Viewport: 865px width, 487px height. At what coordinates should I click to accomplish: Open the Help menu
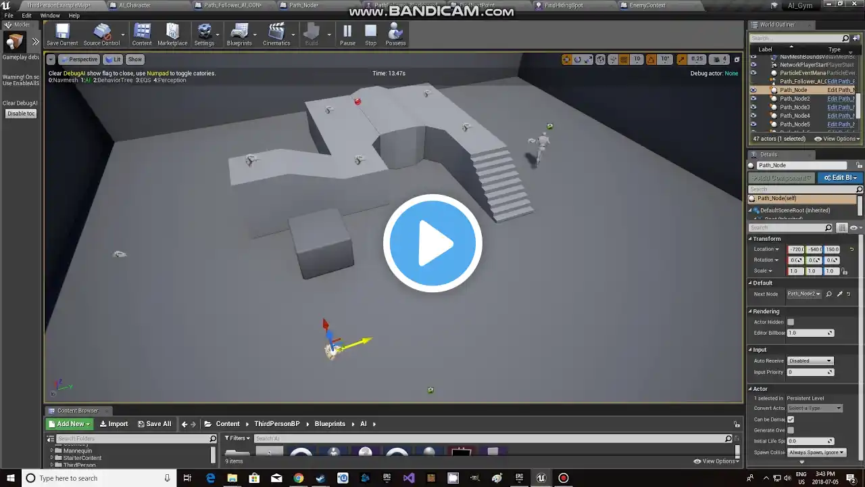coord(74,16)
